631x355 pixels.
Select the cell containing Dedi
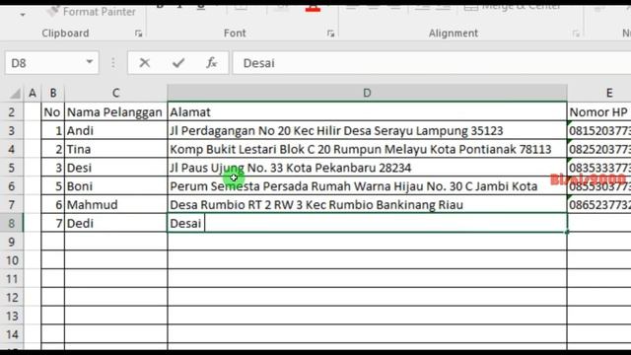[116, 223]
